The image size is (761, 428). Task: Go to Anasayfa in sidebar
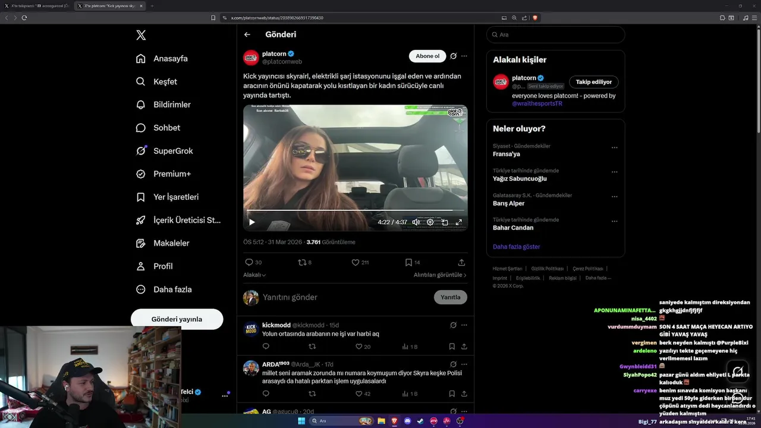point(162,58)
